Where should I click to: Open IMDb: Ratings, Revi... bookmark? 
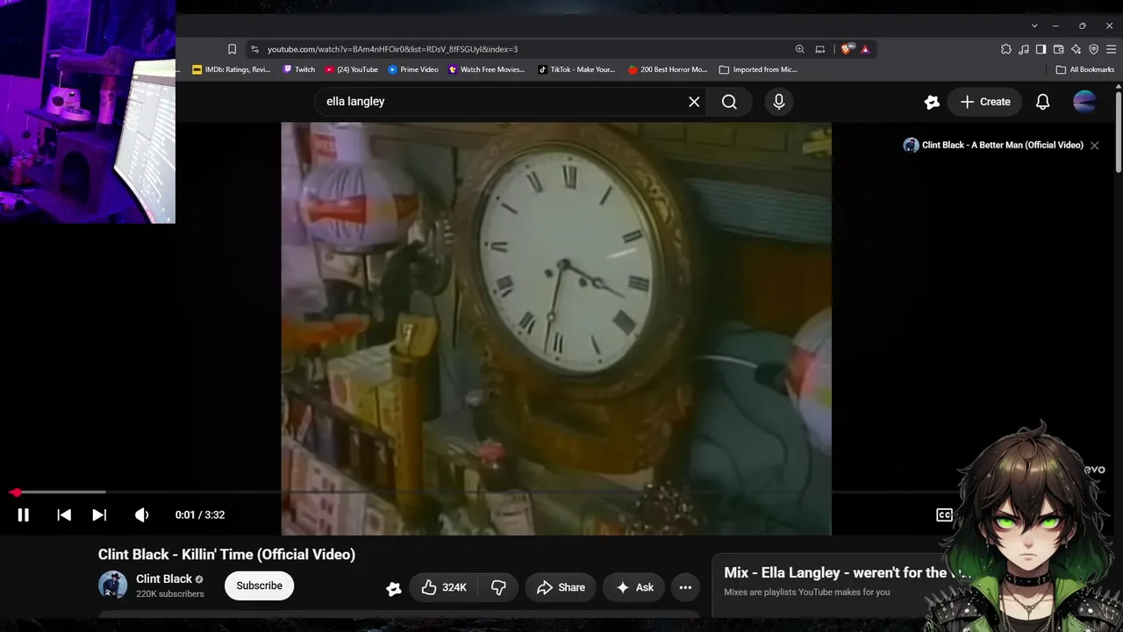click(x=232, y=69)
